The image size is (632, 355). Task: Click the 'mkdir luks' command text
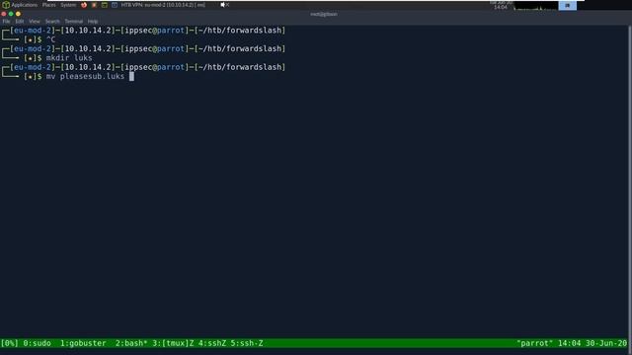coord(69,58)
